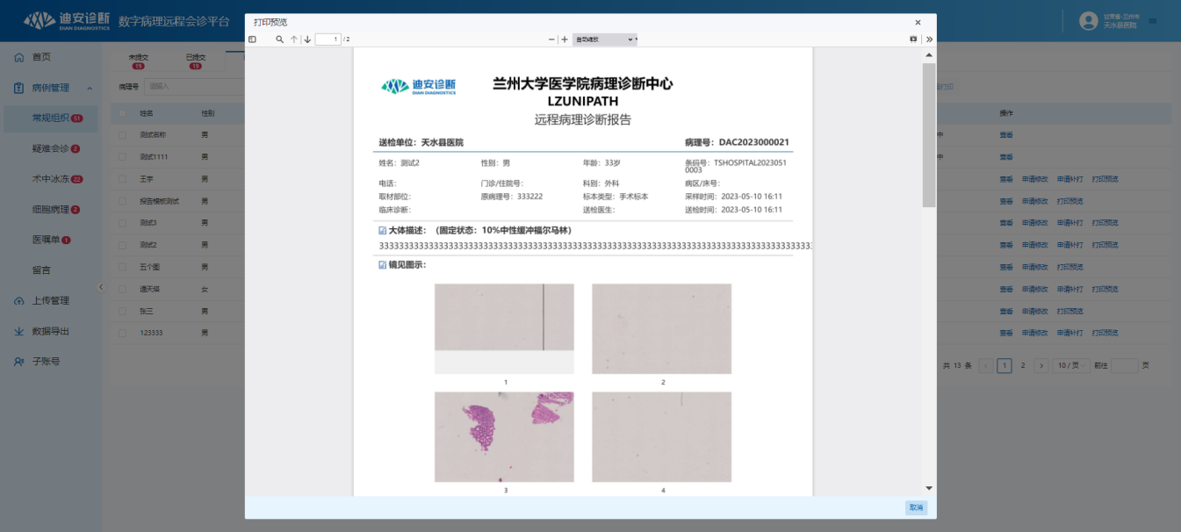
Task: Collapse the 病例管理 menu section
Action: (x=90, y=88)
